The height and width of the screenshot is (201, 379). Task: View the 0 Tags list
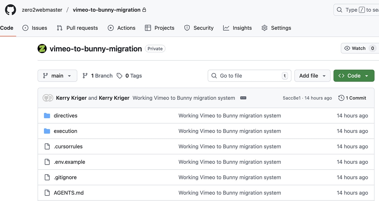point(129,76)
